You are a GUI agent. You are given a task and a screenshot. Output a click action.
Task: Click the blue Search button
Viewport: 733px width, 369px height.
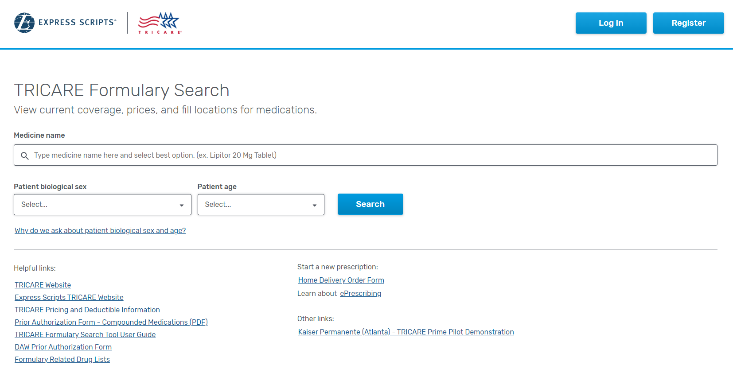coord(370,204)
